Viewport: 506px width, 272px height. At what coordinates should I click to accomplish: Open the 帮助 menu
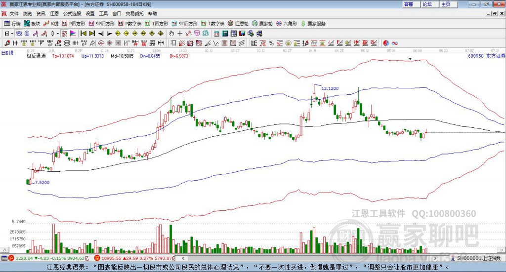click(152, 13)
